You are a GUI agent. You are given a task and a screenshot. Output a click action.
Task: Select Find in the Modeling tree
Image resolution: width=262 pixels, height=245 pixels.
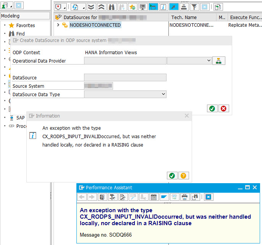20,34
